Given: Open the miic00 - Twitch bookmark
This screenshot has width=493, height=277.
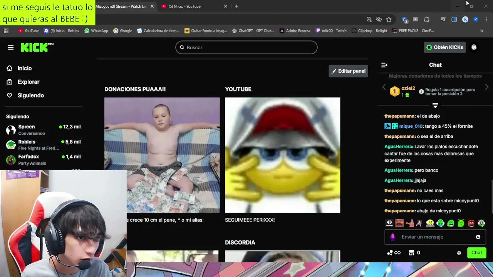Looking at the screenshot, I should click(331, 31).
